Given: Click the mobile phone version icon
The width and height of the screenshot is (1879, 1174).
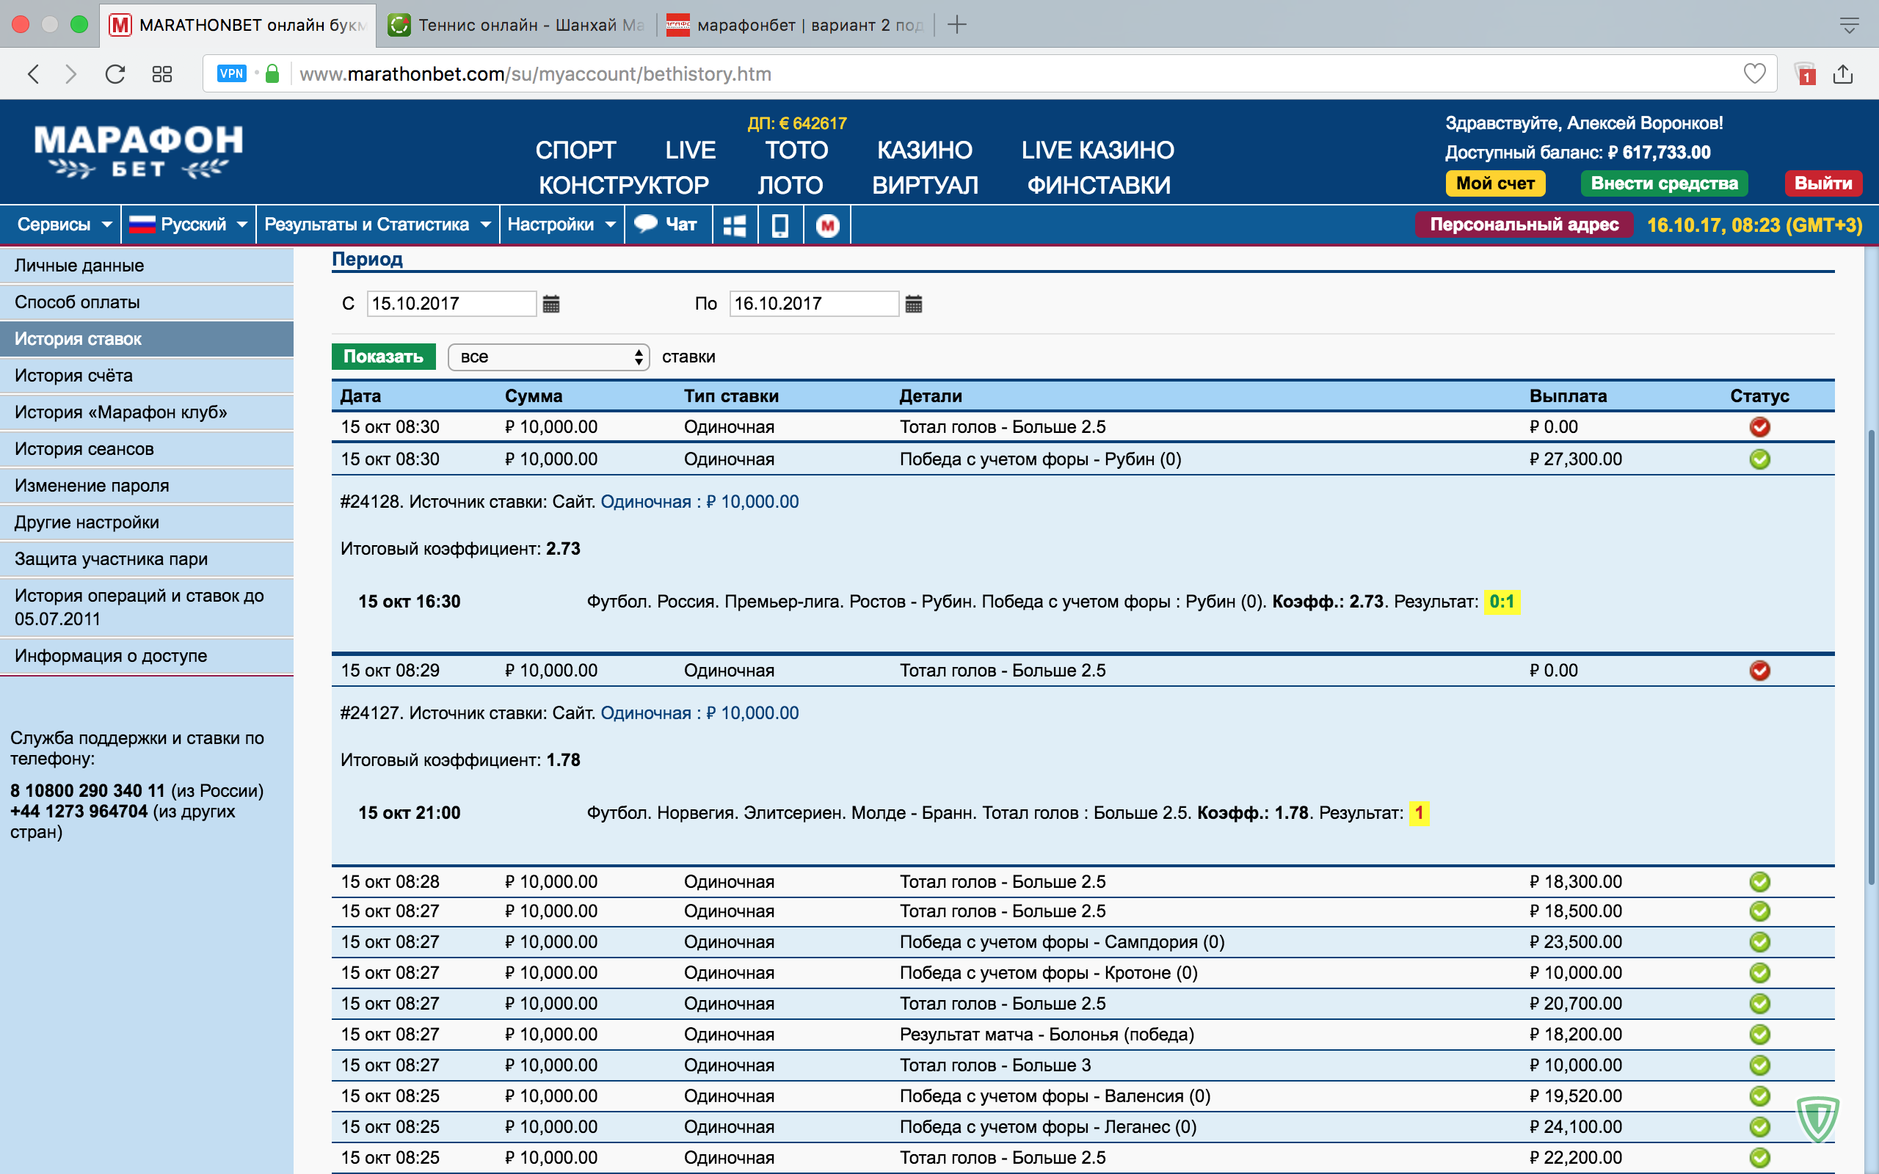Looking at the screenshot, I should [779, 225].
